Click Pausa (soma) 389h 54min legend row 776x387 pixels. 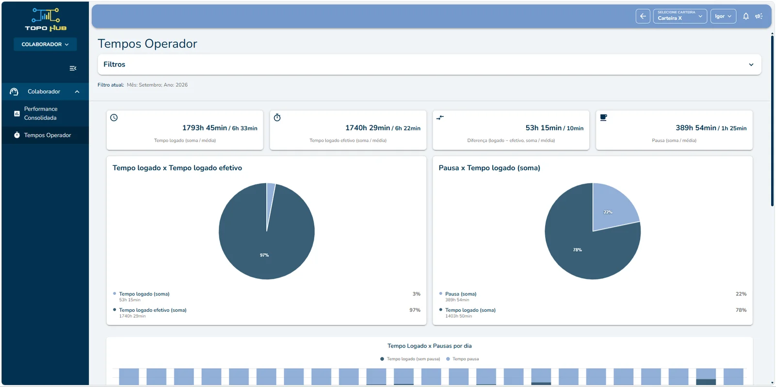[593, 296]
